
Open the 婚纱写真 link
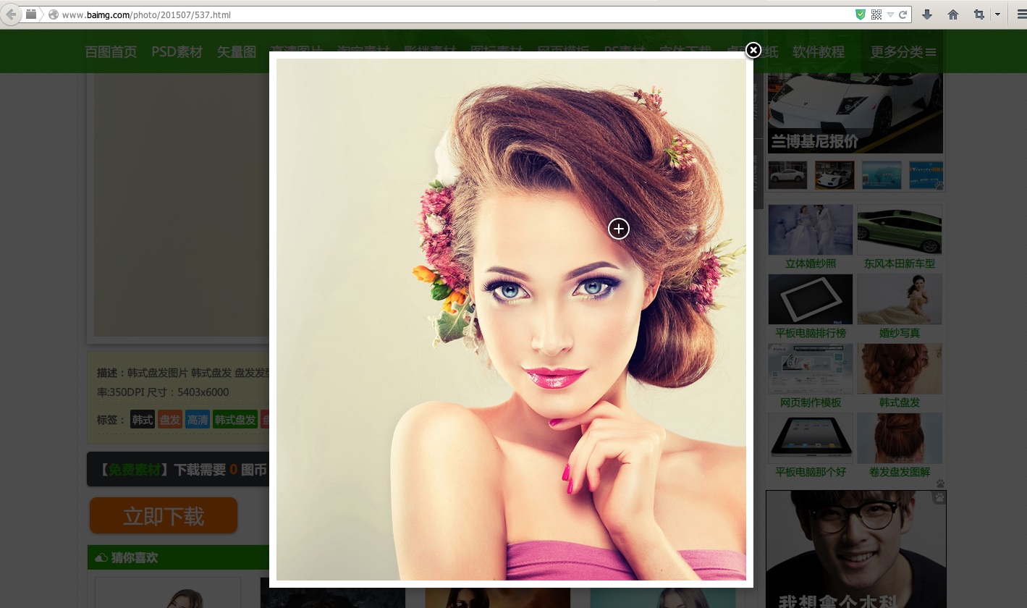pos(900,333)
